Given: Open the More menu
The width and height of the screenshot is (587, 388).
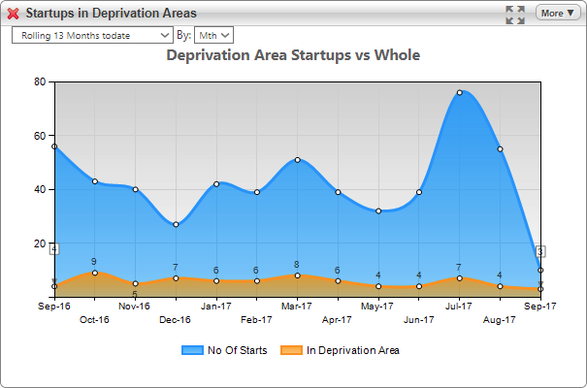Looking at the screenshot, I should [x=558, y=14].
